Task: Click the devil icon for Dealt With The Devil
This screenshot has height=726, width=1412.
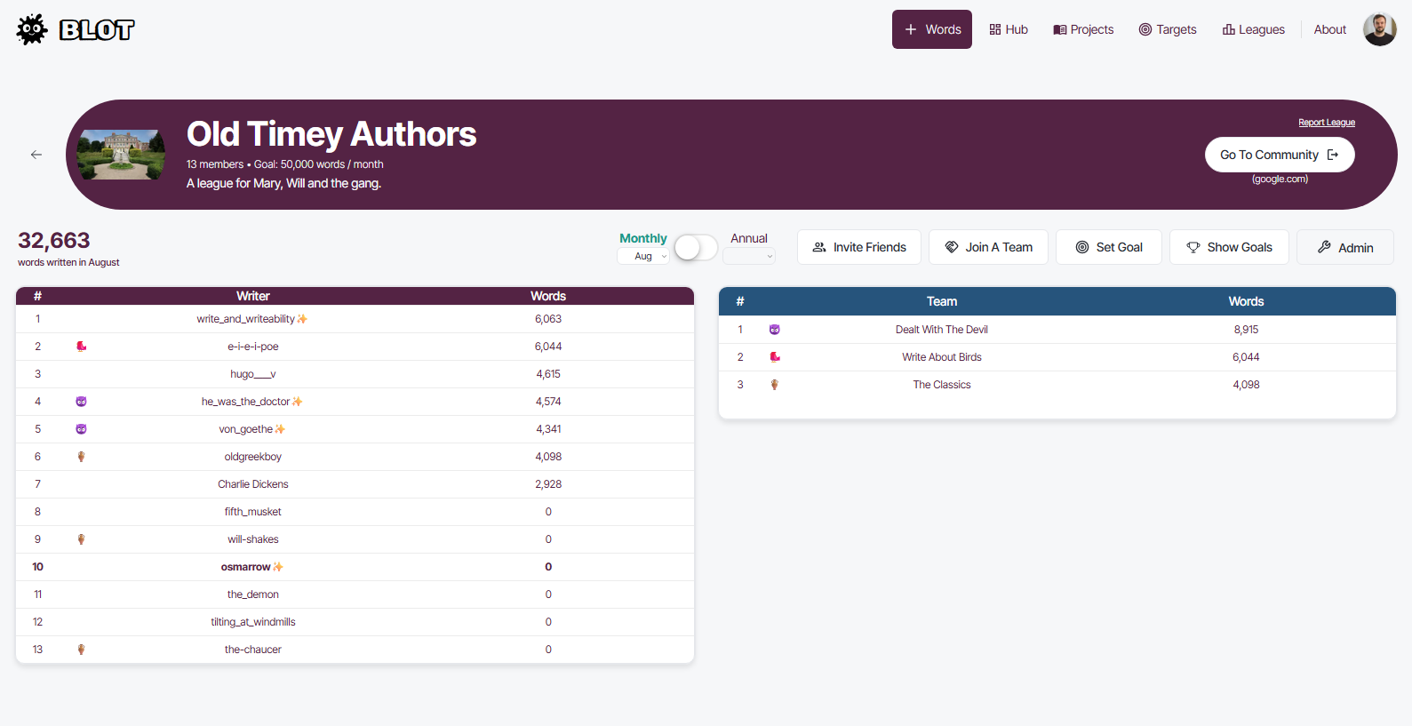Action: point(775,330)
